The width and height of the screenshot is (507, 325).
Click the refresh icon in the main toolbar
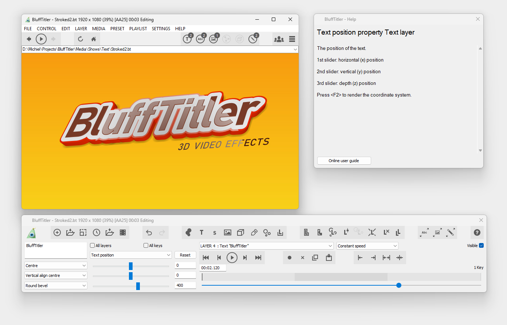click(x=80, y=39)
